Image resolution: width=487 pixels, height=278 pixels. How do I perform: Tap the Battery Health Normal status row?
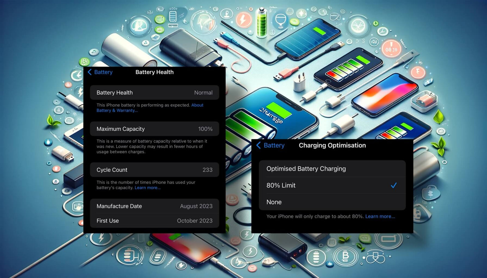(x=154, y=92)
